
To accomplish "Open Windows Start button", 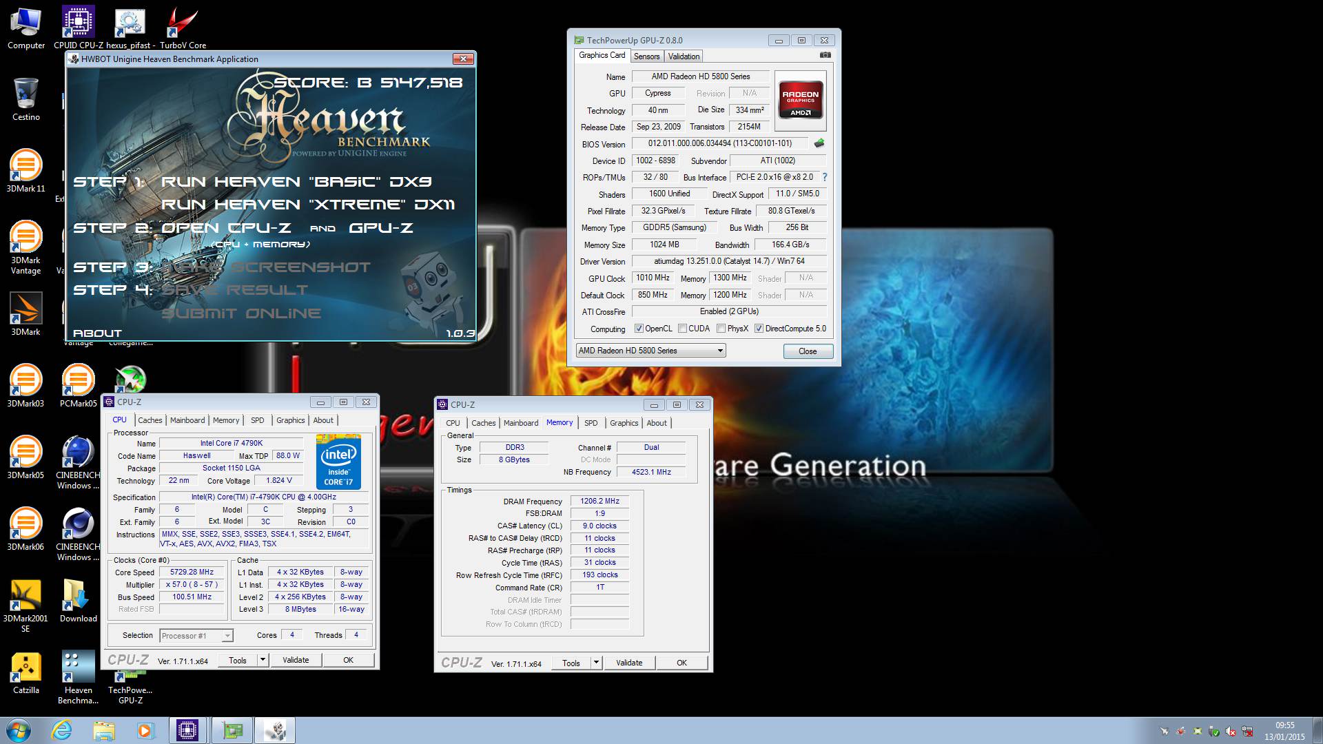I will [18, 730].
